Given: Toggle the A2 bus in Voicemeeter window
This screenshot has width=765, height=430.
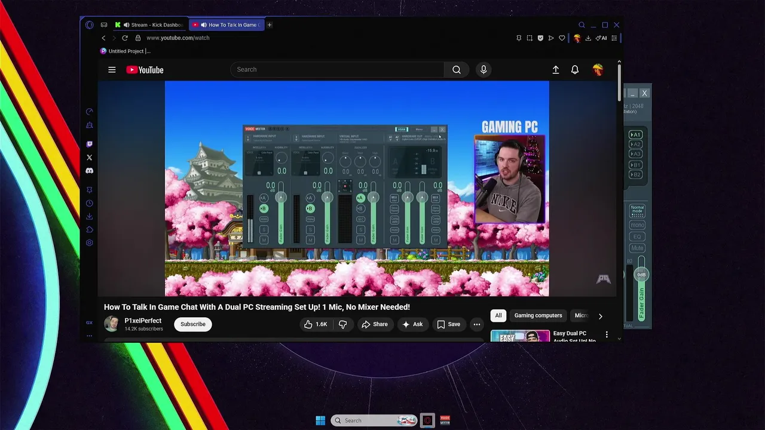Looking at the screenshot, I should coord(636,144).
